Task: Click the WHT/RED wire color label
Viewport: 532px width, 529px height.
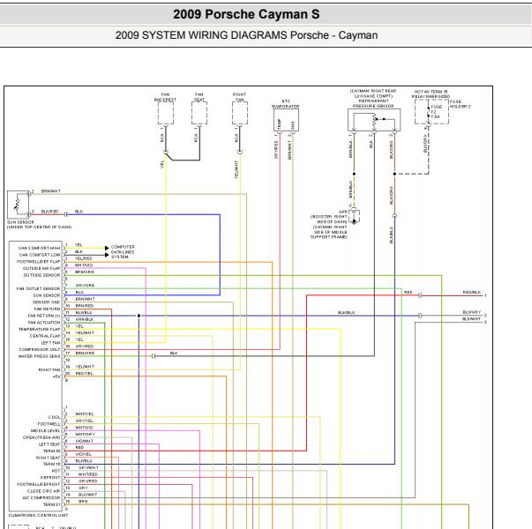Action: 87,474
